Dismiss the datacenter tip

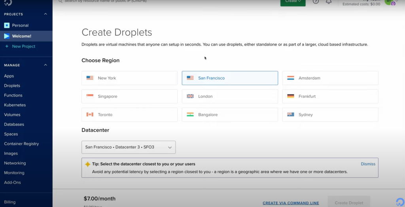point(368,164)
